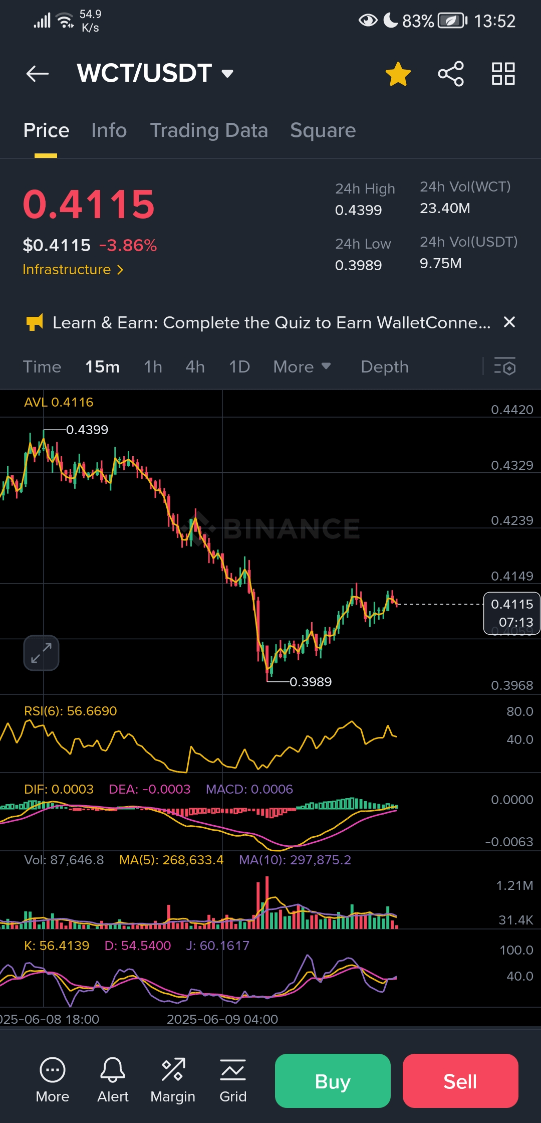Open the chart indicator settings icon
Image resolution: width=541 pixels, height=1123 pixels.
[x=505, y=366]
